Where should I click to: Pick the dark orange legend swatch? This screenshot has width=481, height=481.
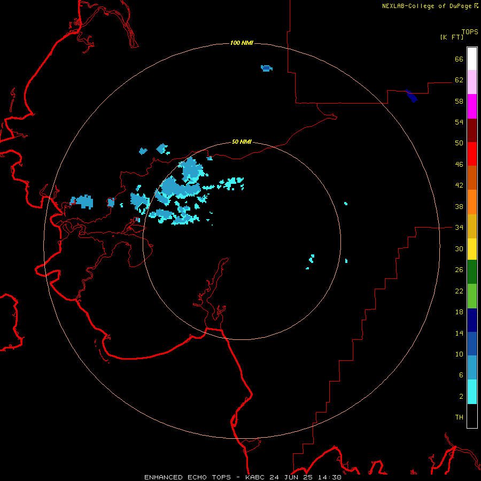[x=472, y=177]
